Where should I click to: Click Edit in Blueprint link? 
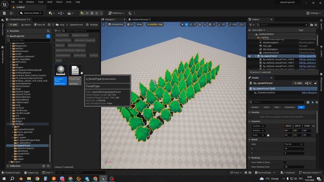click(309, 93)
